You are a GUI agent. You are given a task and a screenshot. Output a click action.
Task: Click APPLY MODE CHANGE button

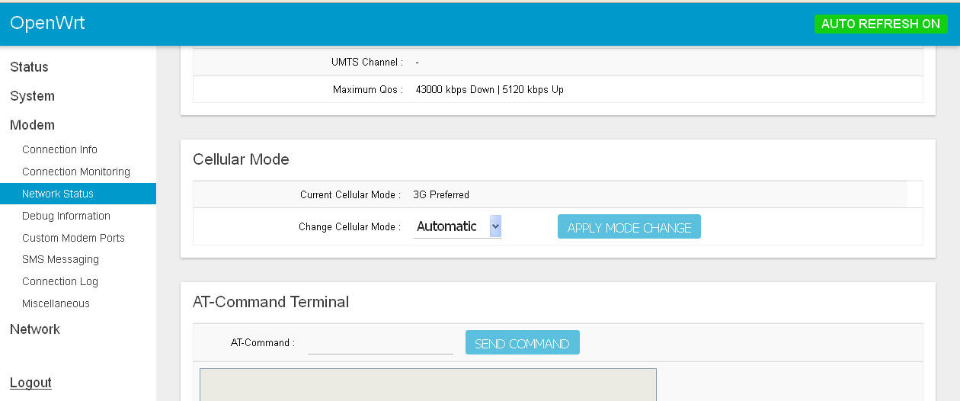tap(629, 227)
